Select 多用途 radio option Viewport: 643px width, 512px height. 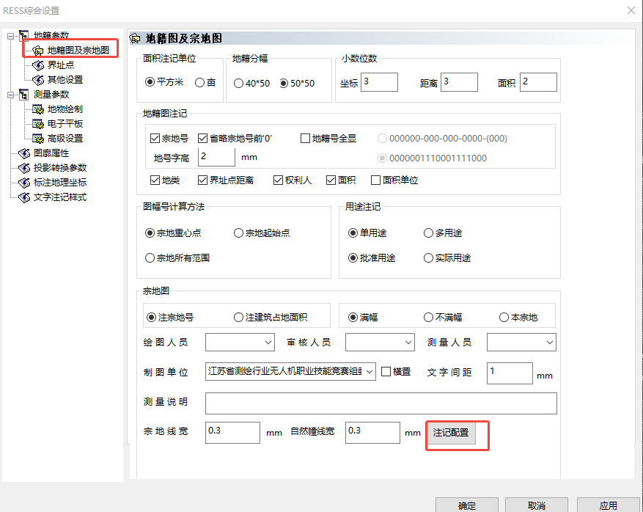coord(428,233)
